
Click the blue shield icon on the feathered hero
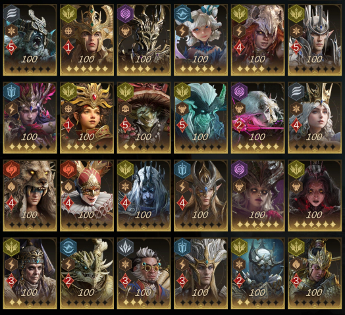12,91
